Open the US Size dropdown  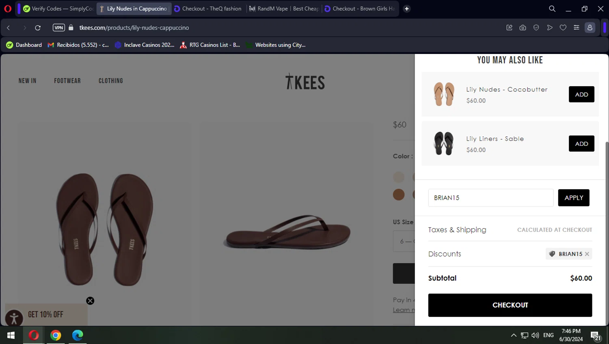tap(404, 241)
